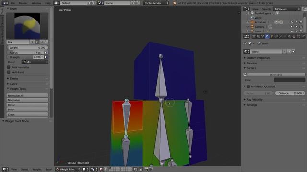Open the Weight Paint mode dropdown

[68, 169]
